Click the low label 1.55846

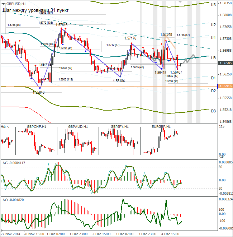(x=39, y=92)
